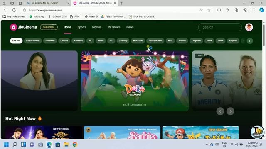
Task: Activate the Read aloud icon
Action: coord(201,10)
